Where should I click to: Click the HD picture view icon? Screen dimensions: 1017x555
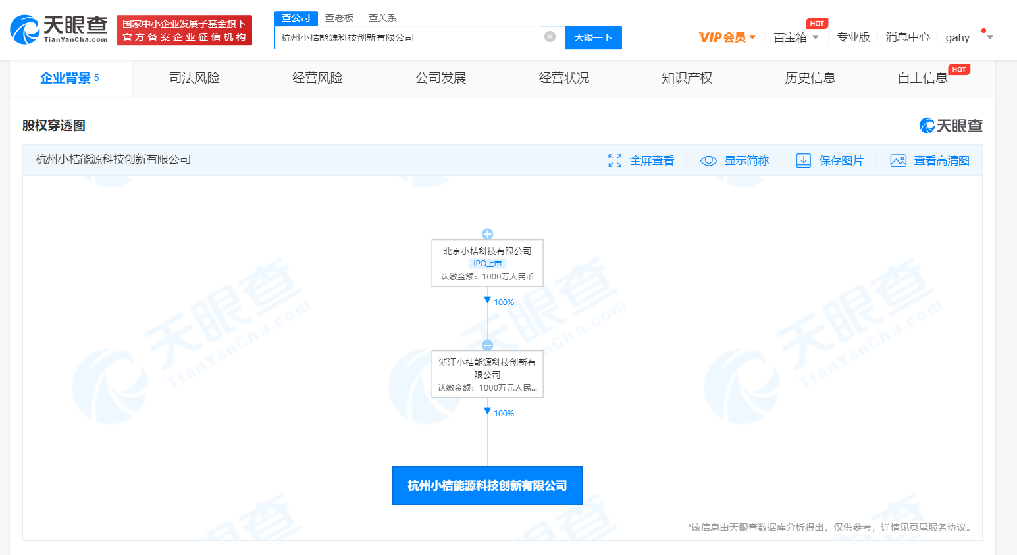(x=898, y=160)
